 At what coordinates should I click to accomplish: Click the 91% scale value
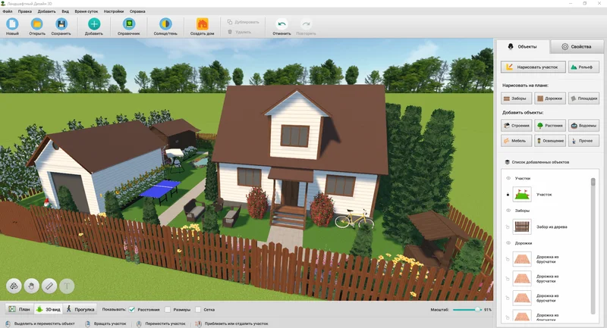coord(488,310)
